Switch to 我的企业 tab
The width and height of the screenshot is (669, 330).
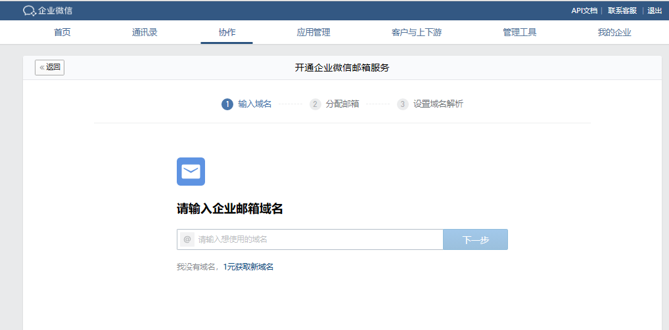coord(614,32)
